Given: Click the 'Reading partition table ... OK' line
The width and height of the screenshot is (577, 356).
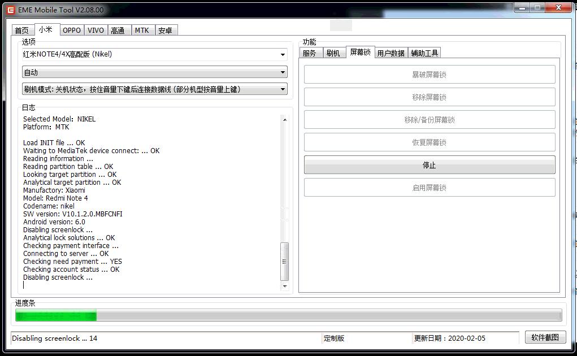Looking at the screenshot, I should [x=68, y=167].
